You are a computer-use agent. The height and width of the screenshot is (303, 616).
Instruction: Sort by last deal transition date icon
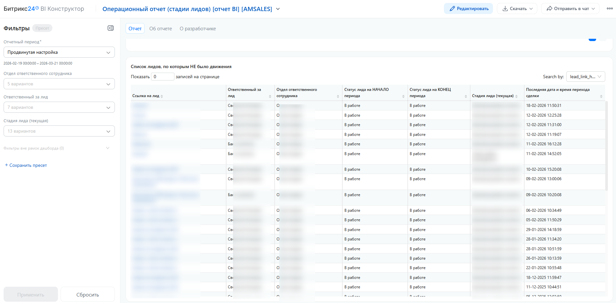(x=601, y=96)
